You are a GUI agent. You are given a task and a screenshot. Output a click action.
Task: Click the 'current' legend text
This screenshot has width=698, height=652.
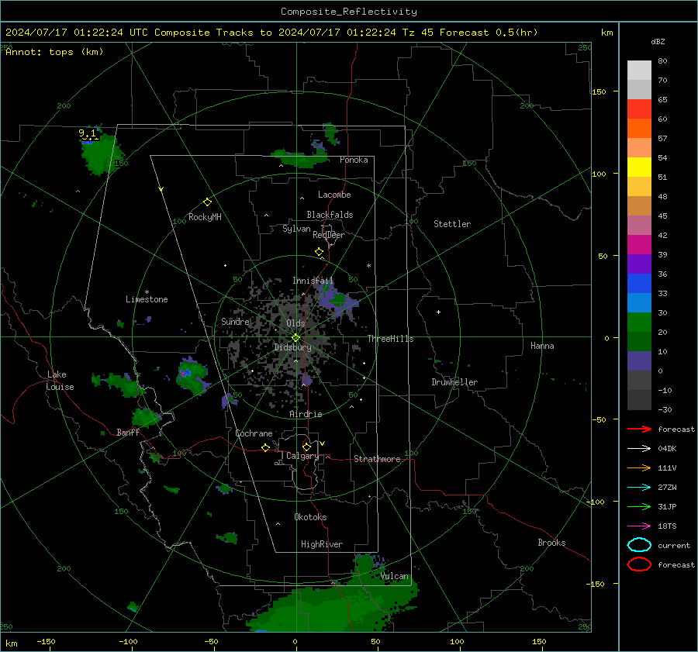674,546
